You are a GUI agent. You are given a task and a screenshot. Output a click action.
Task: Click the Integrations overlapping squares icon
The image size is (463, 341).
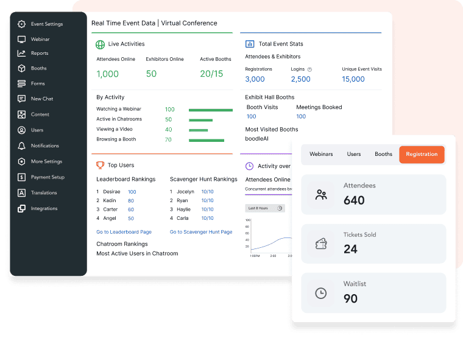[21, 208]
